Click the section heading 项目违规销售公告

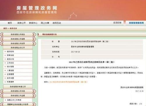[49, 34]
